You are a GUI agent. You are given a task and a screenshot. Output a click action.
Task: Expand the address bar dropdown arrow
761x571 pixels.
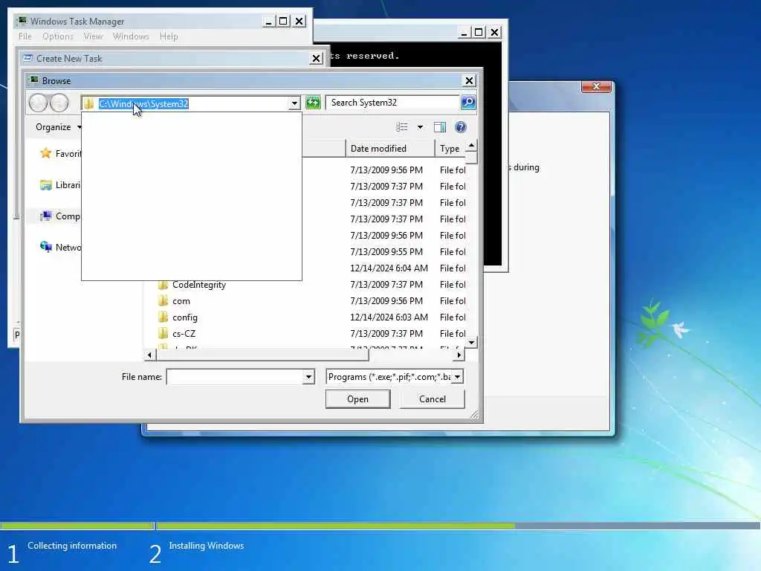pos(294,103)
